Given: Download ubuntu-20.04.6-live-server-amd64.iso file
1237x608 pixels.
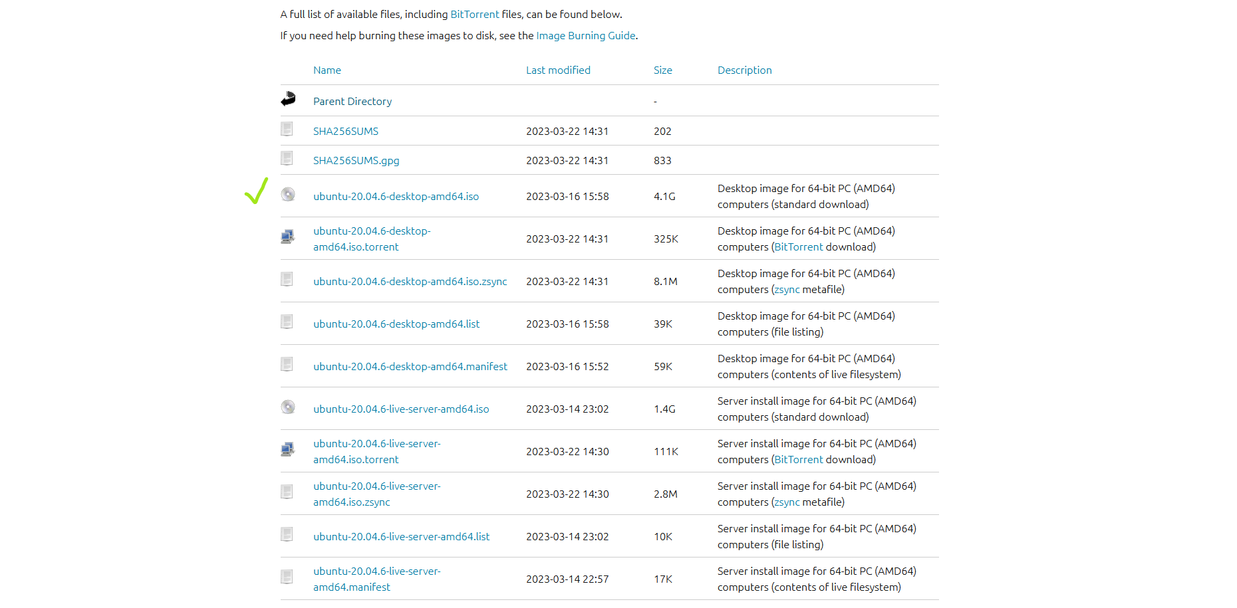Looking at the screenshot, I should pyautogui.click(x=401, y=409).
